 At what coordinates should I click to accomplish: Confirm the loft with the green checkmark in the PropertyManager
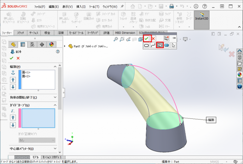click(11, 58)
